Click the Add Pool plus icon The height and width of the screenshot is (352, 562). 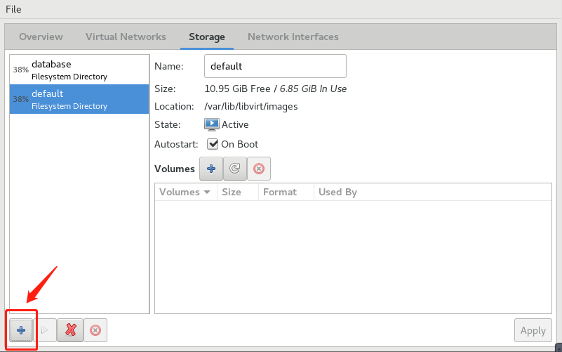click(x=21, y=330)
